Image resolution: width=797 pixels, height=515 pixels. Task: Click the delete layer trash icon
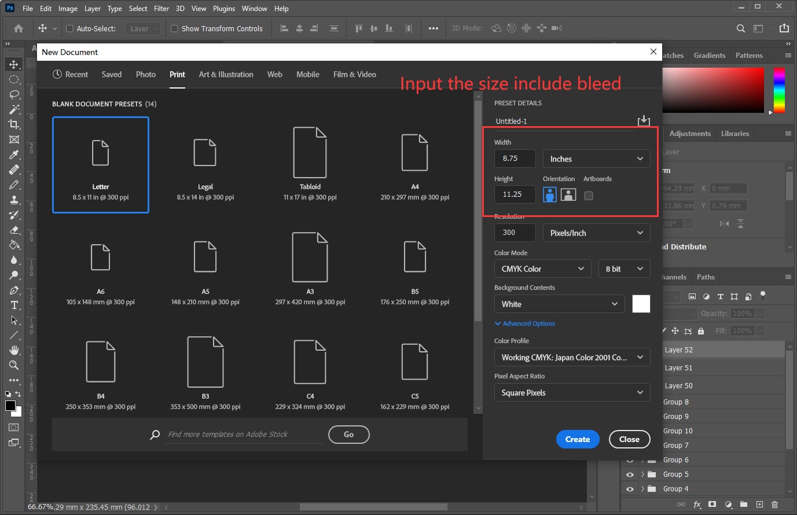(x=774, y=505)
